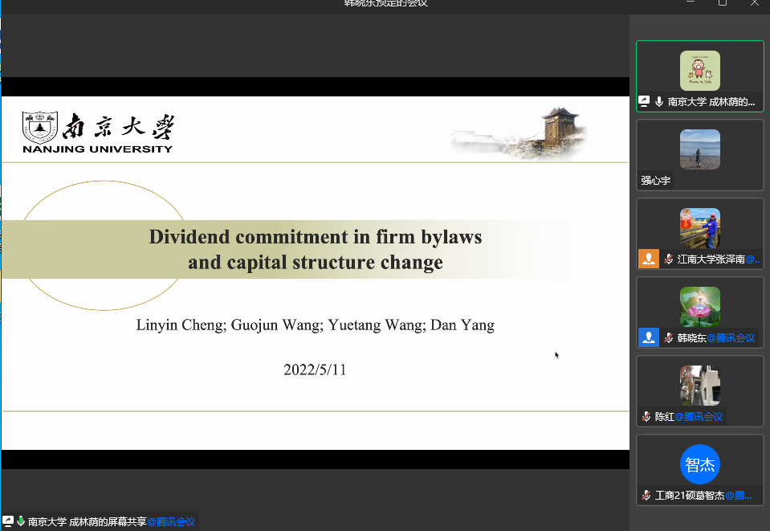Viewport: 770px width, 531px height.
Task: Click the slide title 'Dividend commitment in firm bylaws'
Action: (x=315, y=237)
